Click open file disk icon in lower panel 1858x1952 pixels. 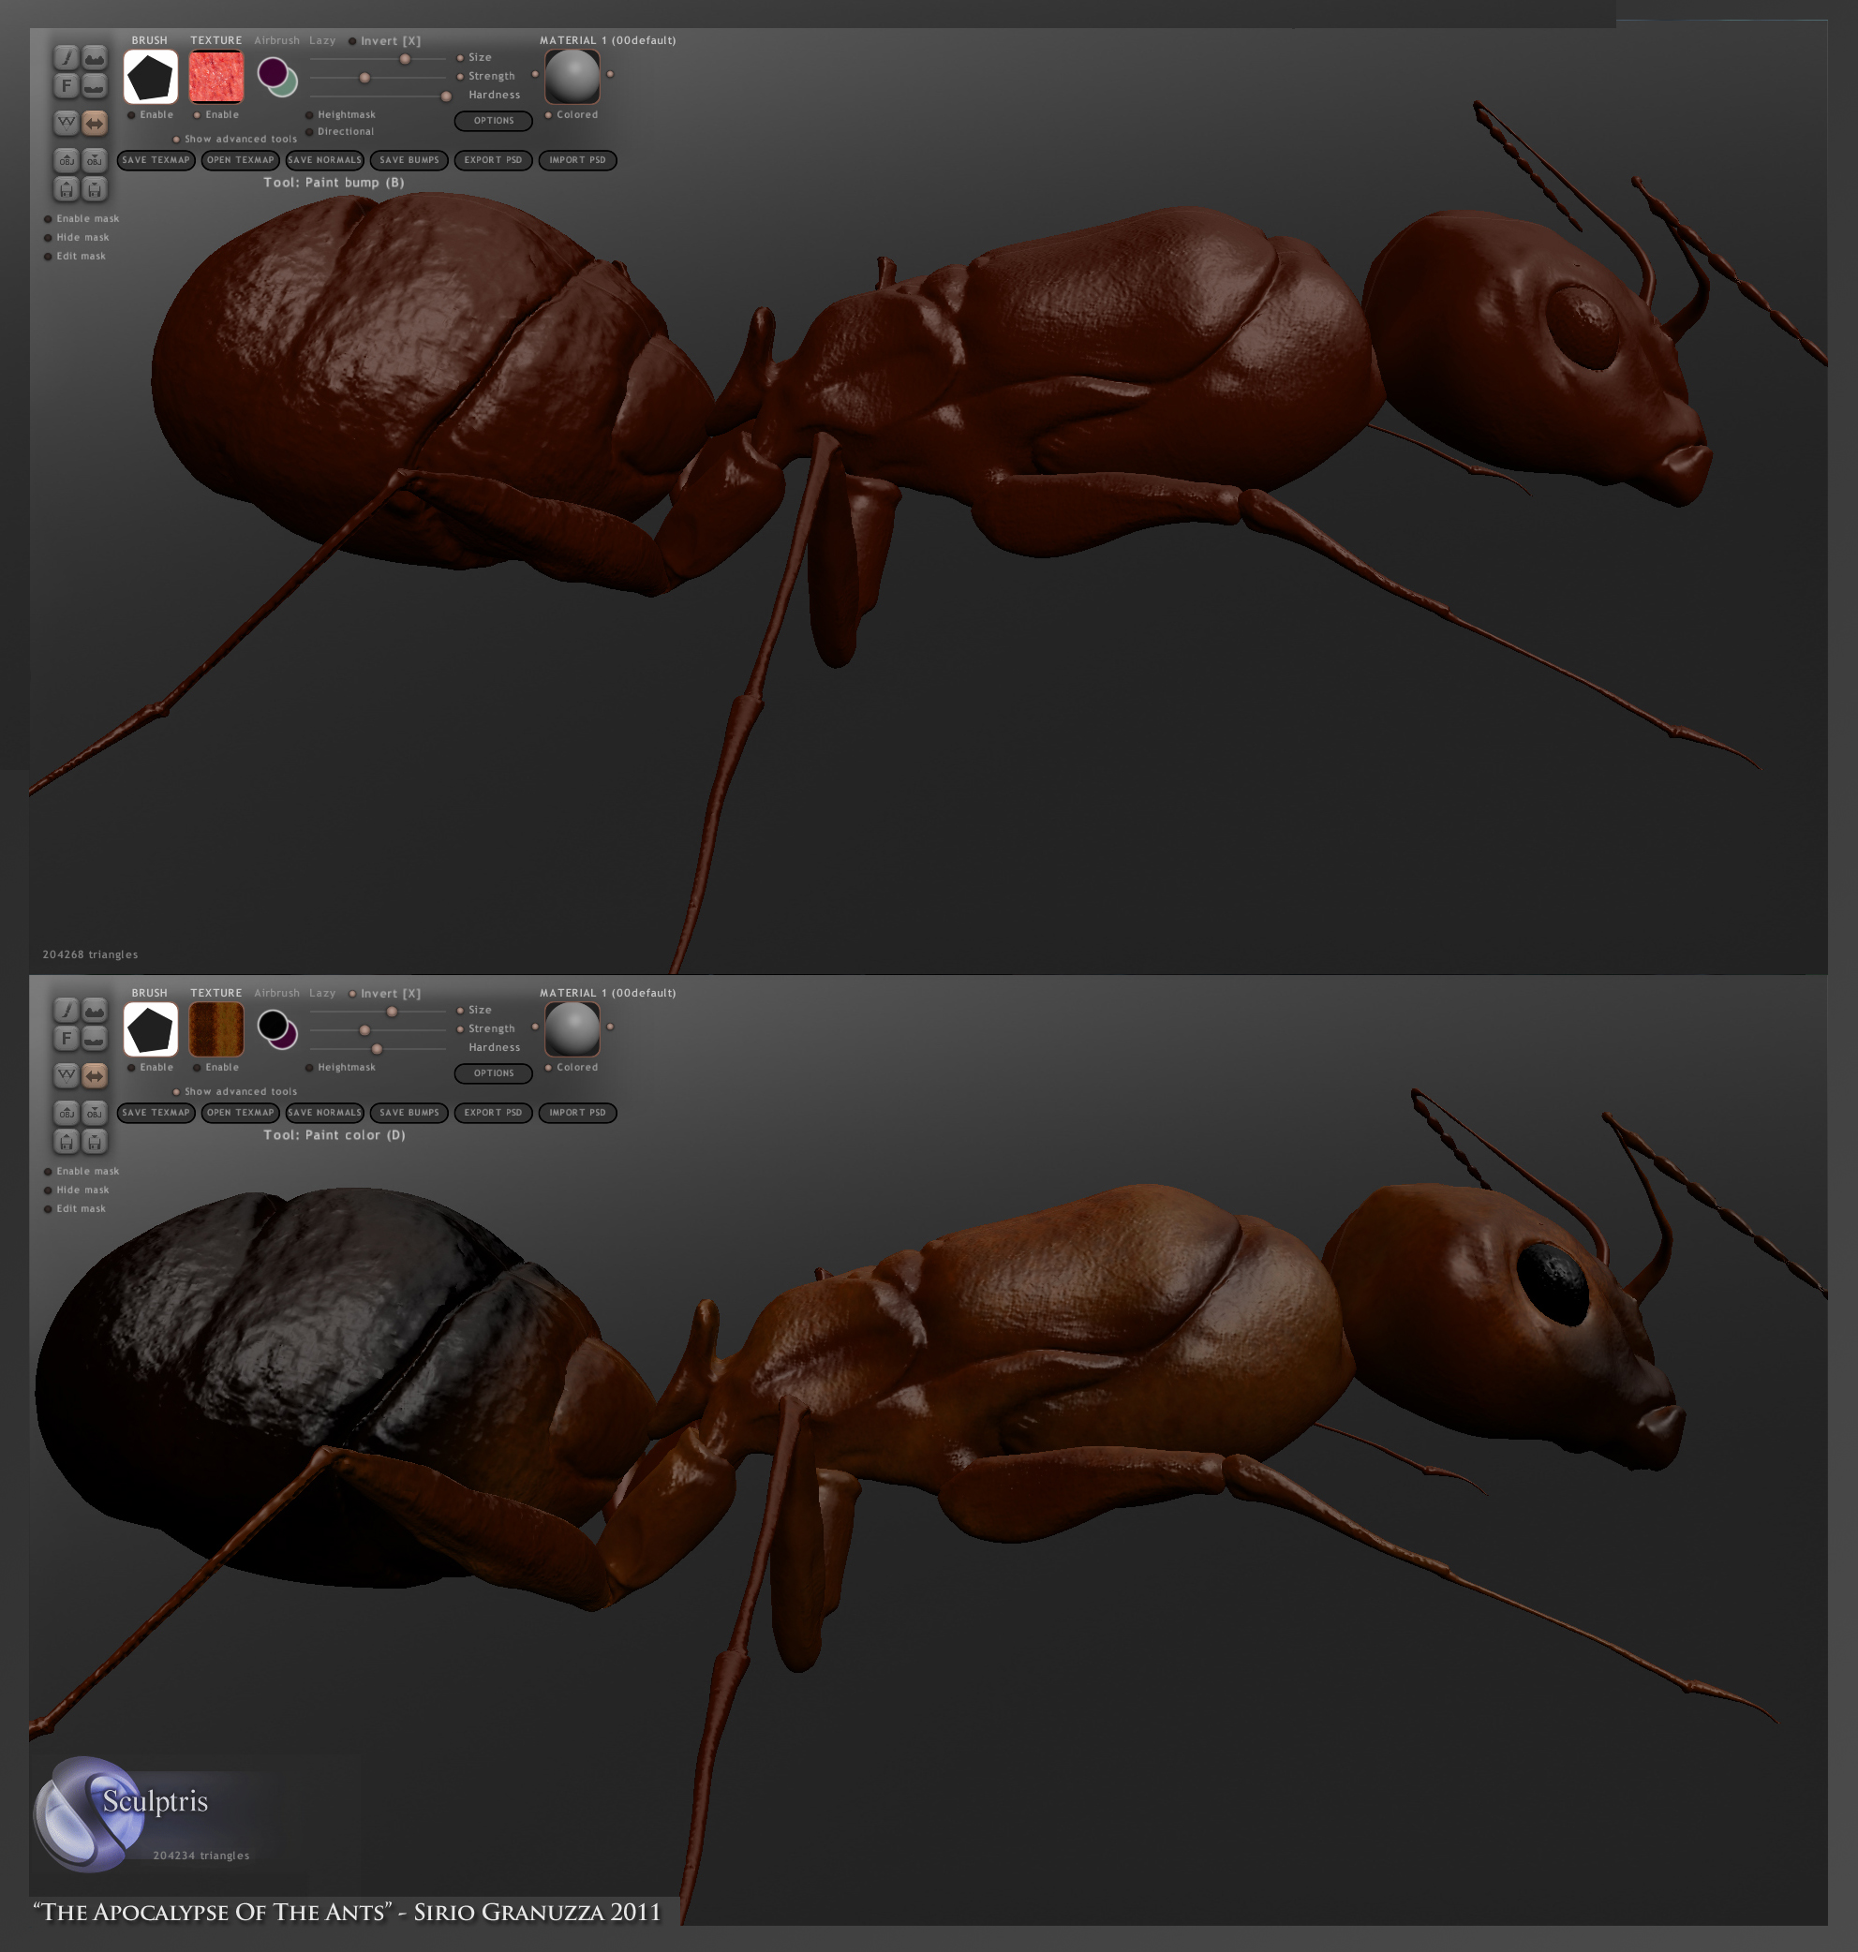pos(66,1141)
